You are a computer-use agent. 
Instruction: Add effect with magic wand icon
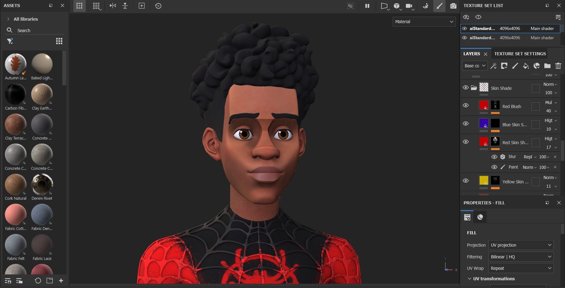point(493,66)
